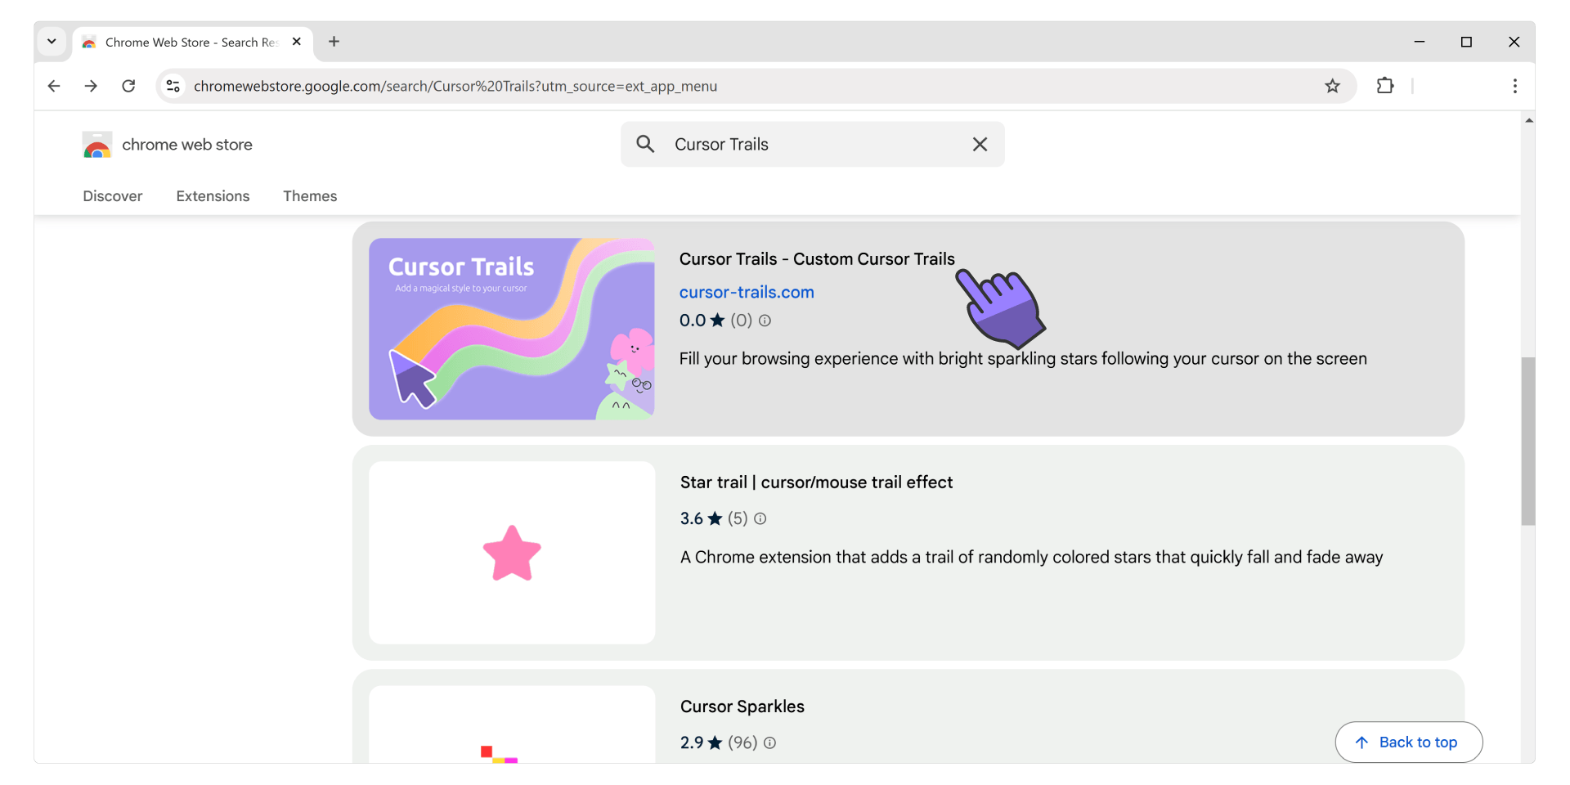The width and height of the screenshot is (1570, 785).
Task: Show rating info for Star trail extension
Action: tap(760, 518)
